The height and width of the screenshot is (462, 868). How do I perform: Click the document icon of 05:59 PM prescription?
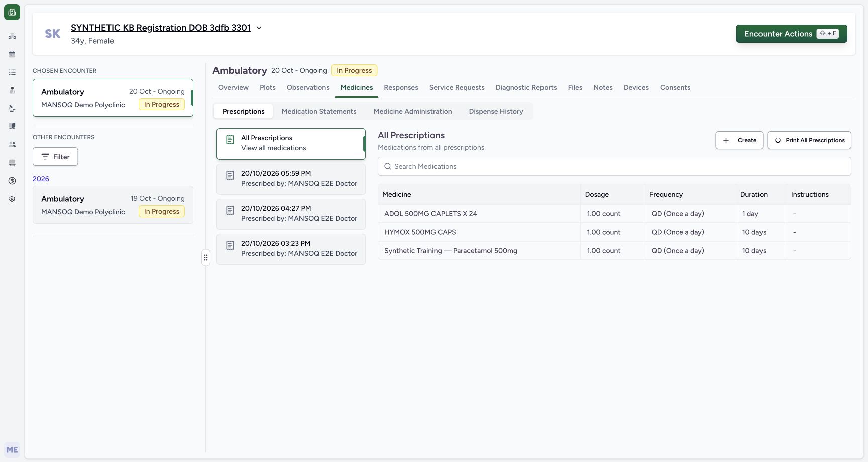(x=230, y=175)
